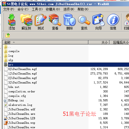Open the Commands (命令) menu
The image size is (129, 129).
(23, 9)
